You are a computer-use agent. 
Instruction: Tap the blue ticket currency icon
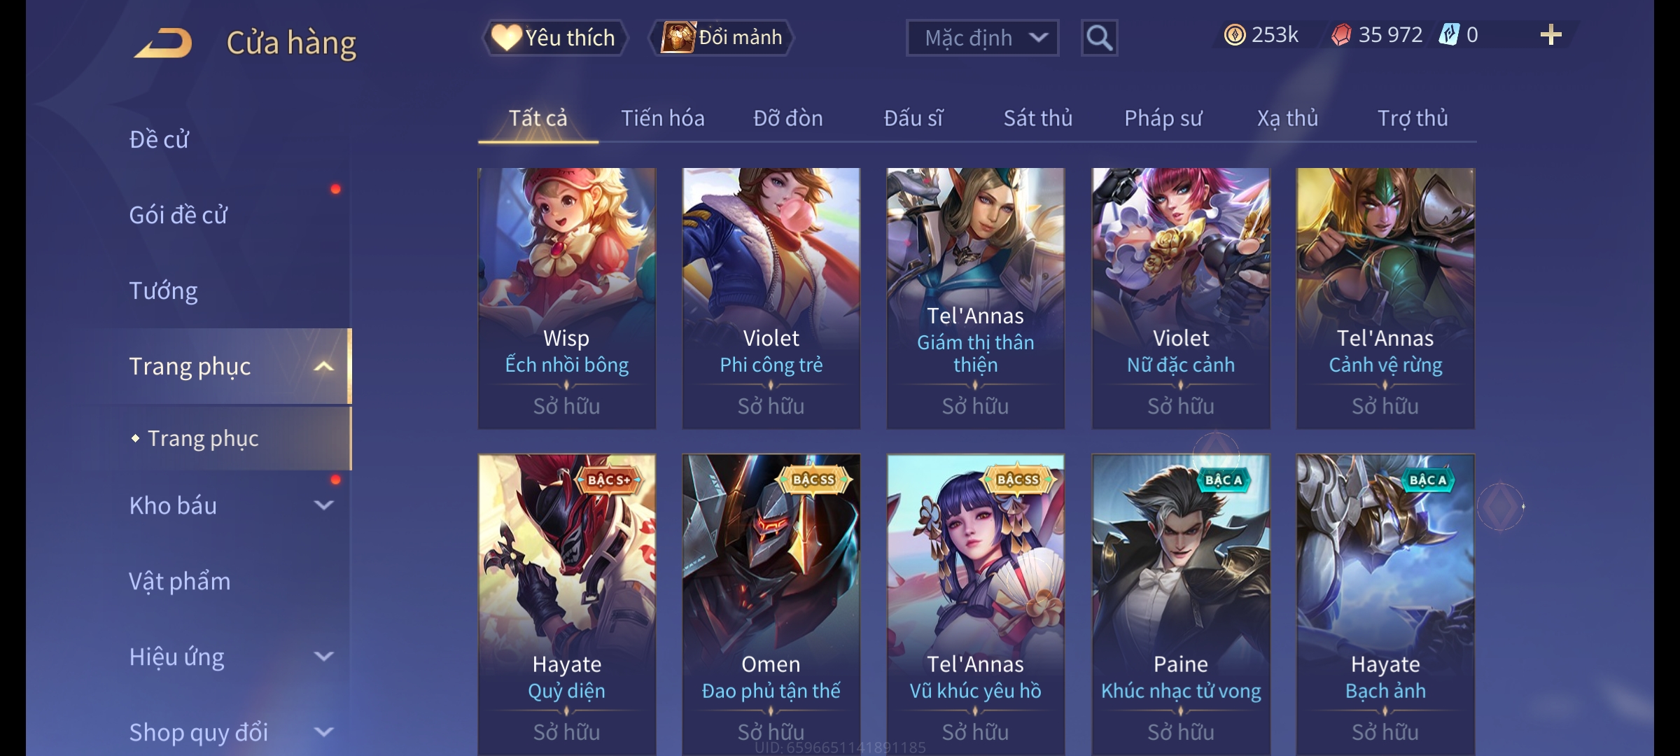[x=1448, y=35]
